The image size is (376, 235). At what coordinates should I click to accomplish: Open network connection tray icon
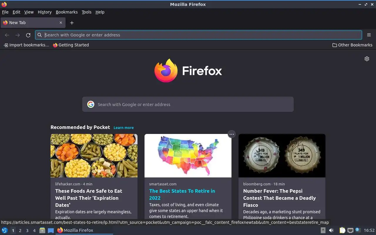coord(350,230)
